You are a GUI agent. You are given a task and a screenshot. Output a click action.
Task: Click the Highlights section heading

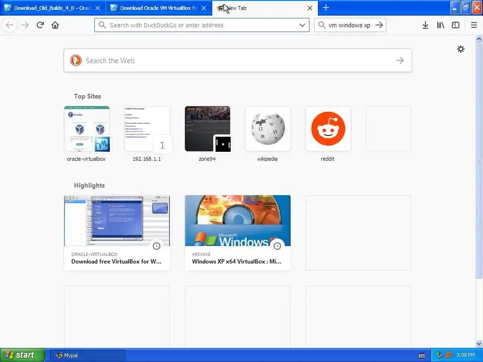click(x=89, y=185)
